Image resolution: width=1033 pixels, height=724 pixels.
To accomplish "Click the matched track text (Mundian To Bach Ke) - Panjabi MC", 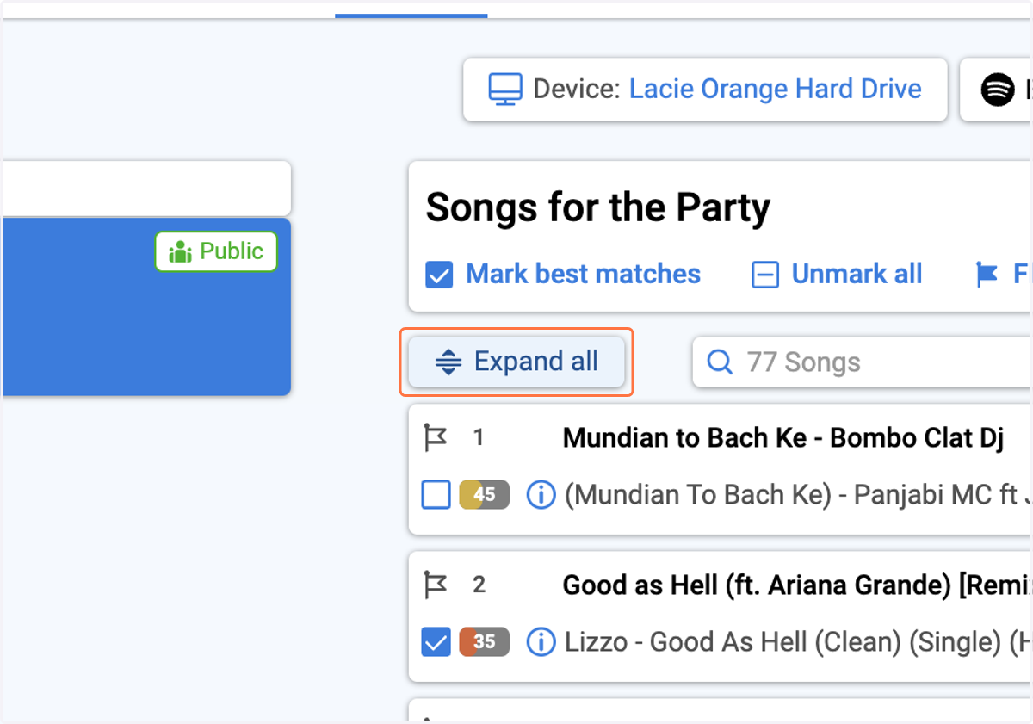I will pyautogui.click(x=798, y=495).
